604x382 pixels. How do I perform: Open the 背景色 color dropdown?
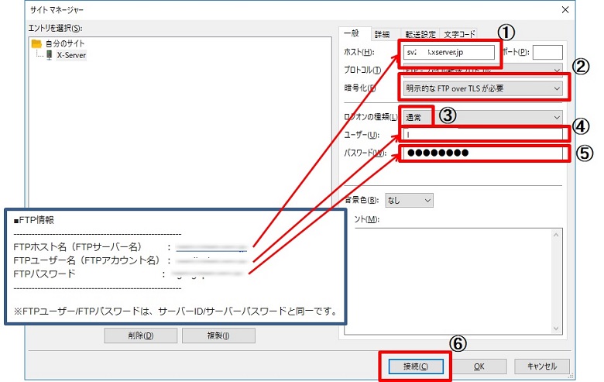pos(409,201)
